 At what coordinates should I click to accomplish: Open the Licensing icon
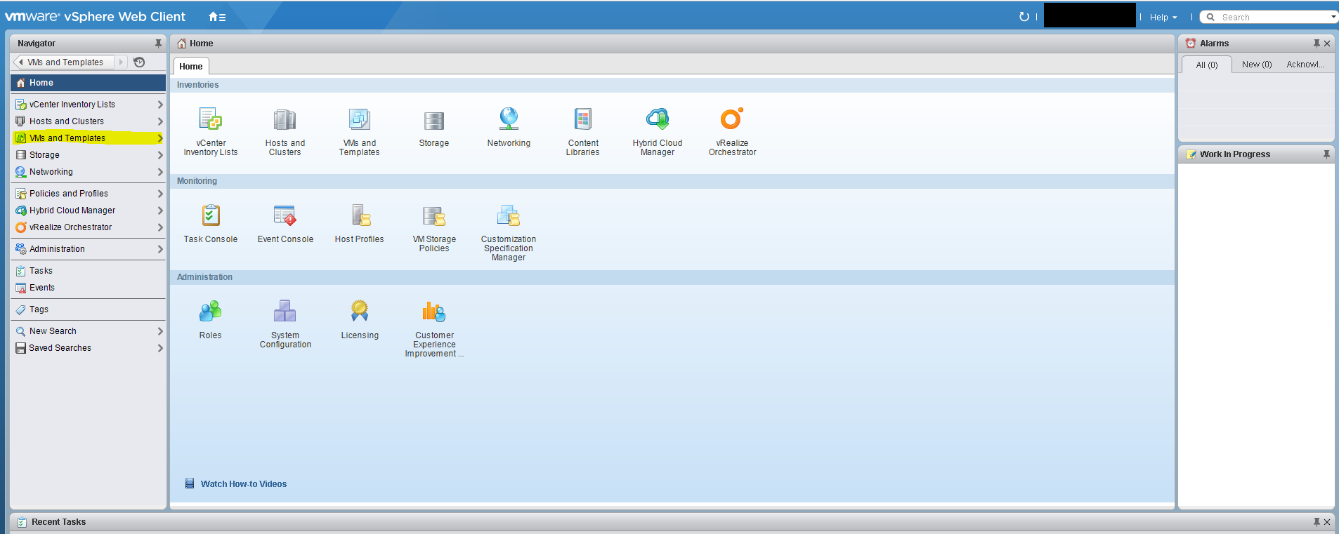(360, 310)
